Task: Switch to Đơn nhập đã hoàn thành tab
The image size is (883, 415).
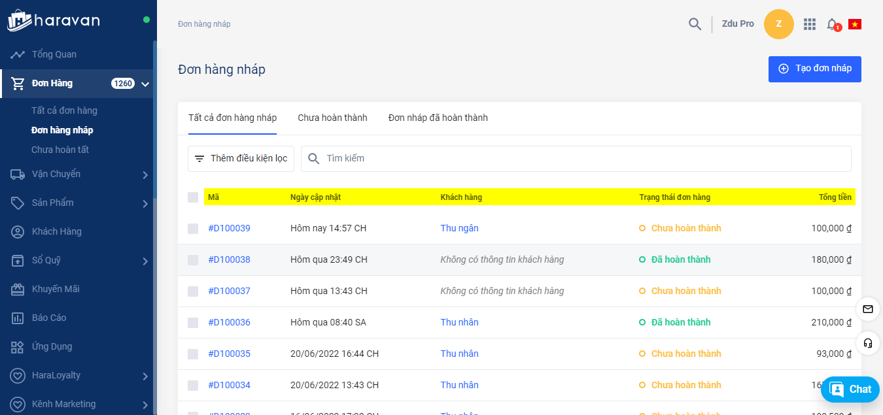Action: pos(438,118)
